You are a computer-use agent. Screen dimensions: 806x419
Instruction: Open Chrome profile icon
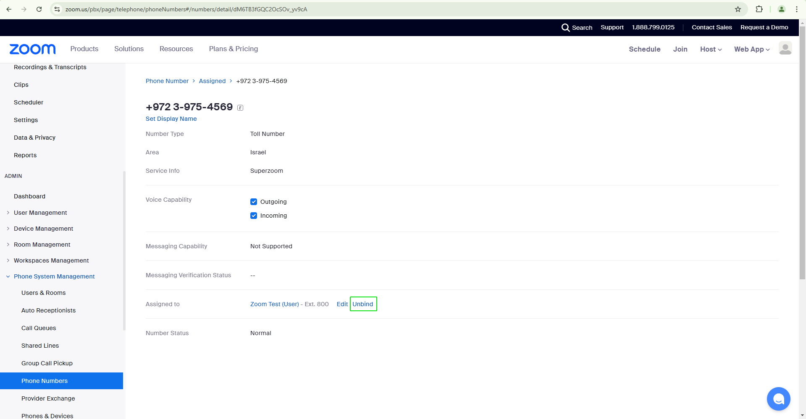click(782, 9)
